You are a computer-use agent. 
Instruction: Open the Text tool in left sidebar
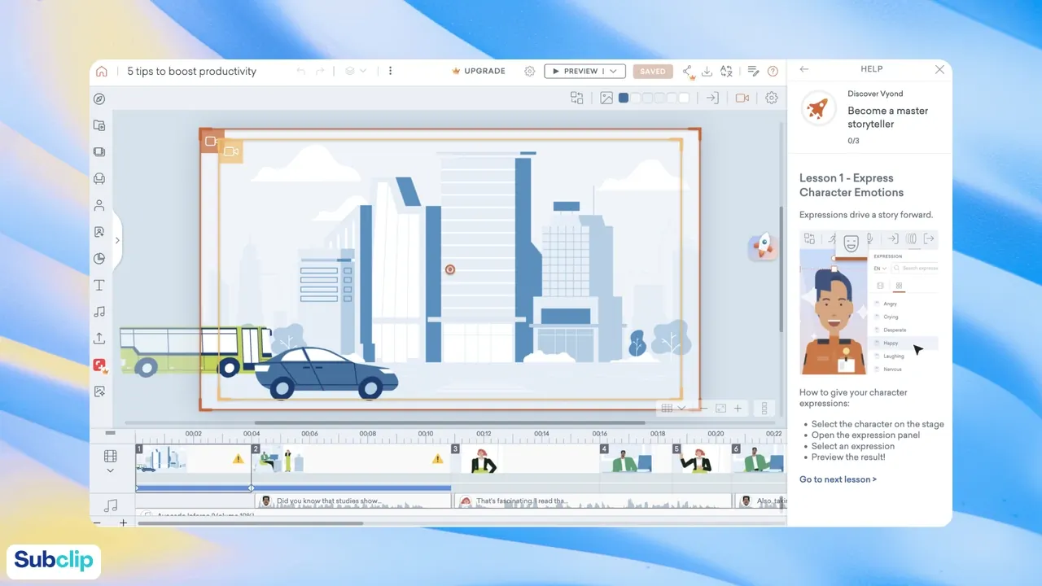pyautogui.click(x=99, y=285)
